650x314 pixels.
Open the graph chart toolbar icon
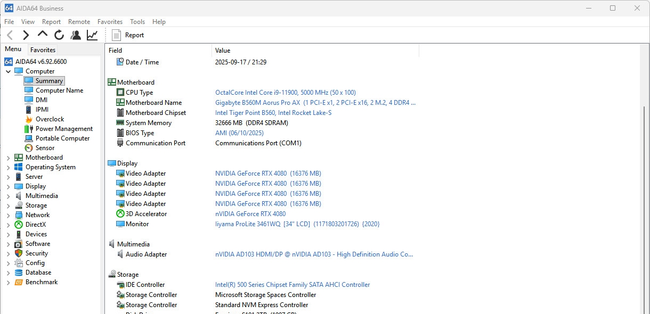(92, 35)
